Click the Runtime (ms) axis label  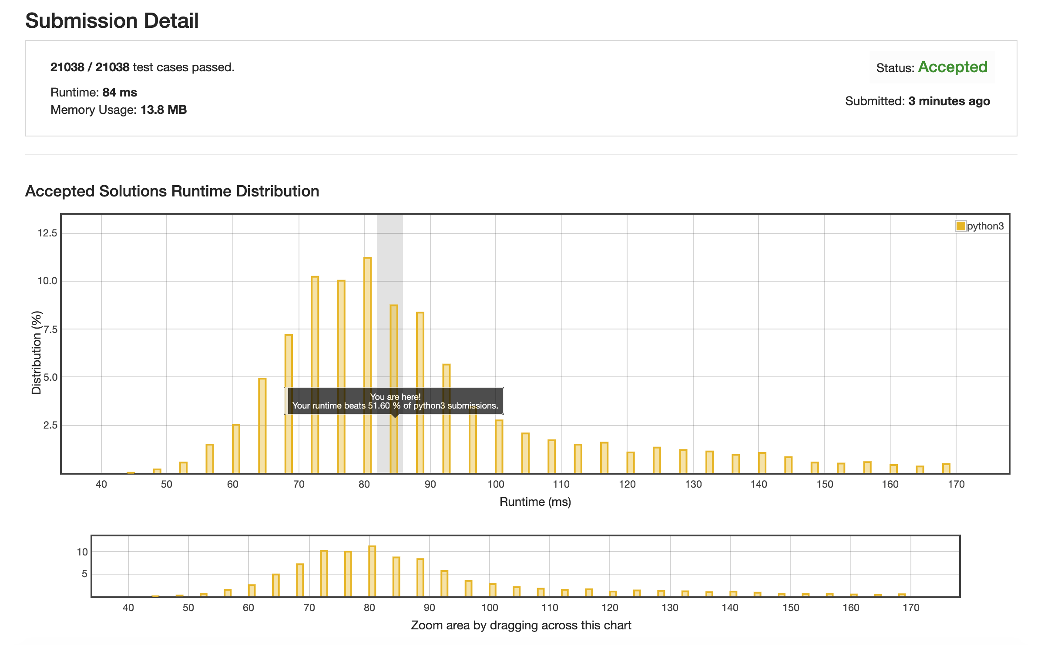click(x=535, y=502)
